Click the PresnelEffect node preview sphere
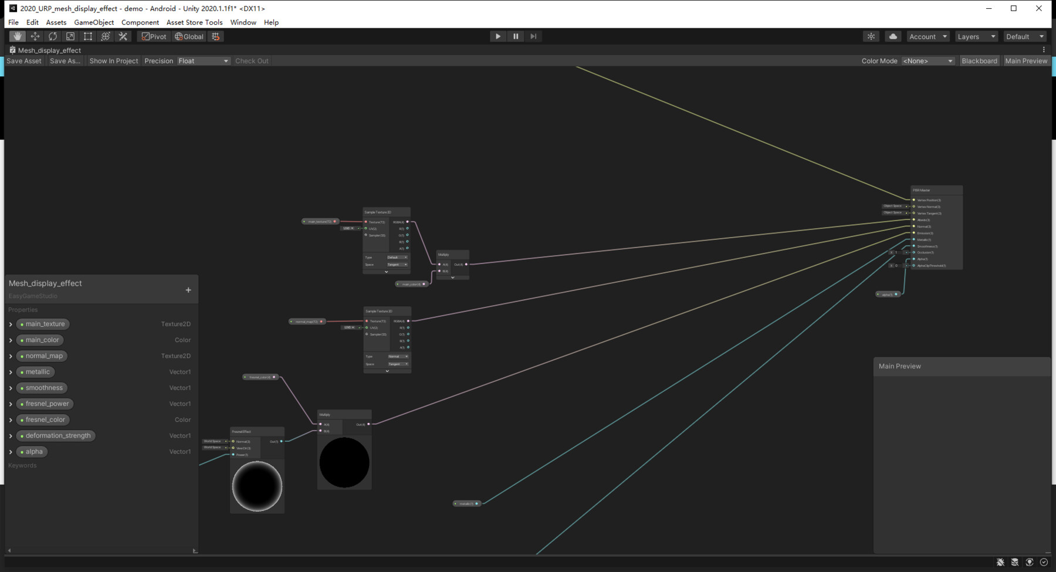This screenshot has height=572, width=1056. 256,485
